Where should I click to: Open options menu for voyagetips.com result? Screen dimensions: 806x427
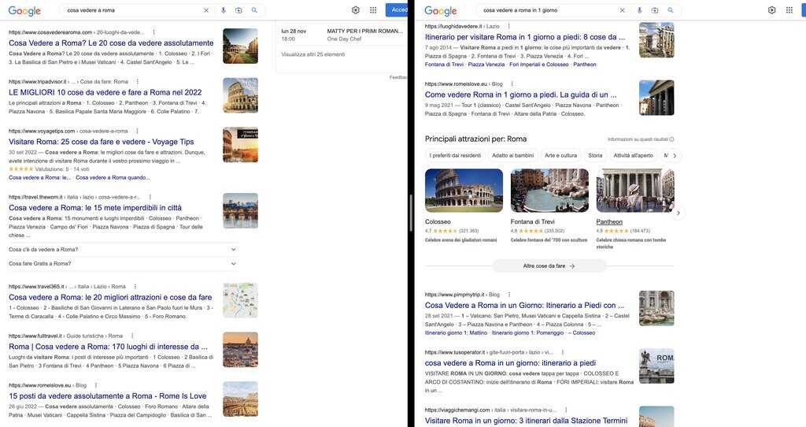(137, 132)
